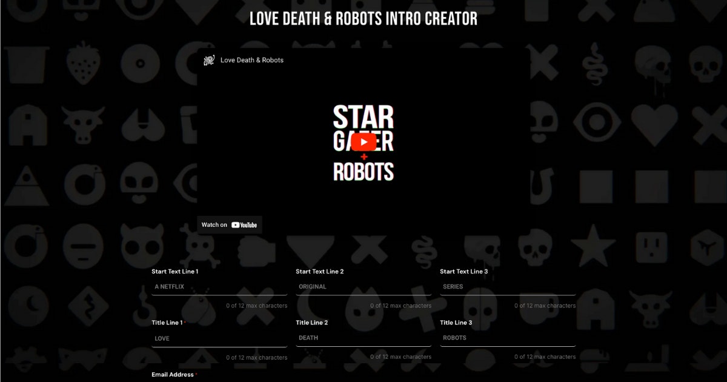Click the 'Email Address' label
The height and width of the screenshot is (382, 727).
(173, 375)
